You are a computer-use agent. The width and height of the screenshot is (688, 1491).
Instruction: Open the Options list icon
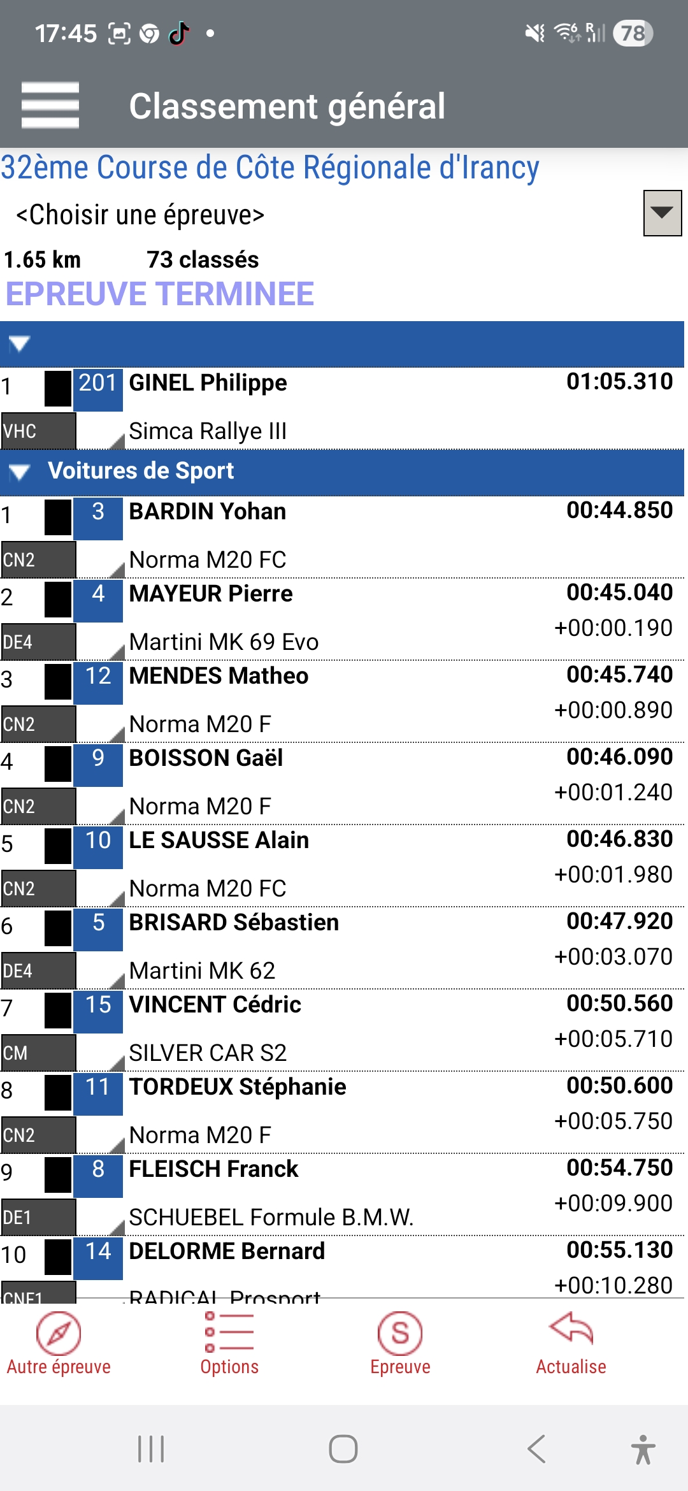point(229,1332)
